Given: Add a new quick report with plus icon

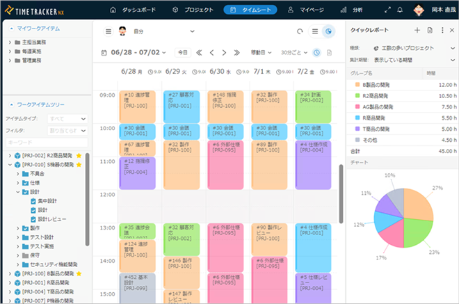Looking at the screenshot, I should [417, 31].
